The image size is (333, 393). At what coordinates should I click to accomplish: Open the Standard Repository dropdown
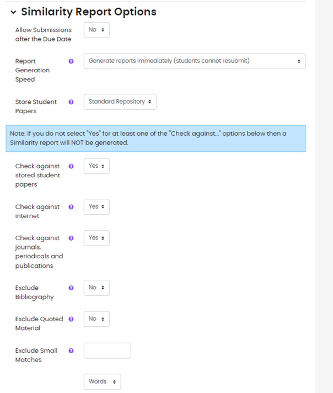coord(120,102)
